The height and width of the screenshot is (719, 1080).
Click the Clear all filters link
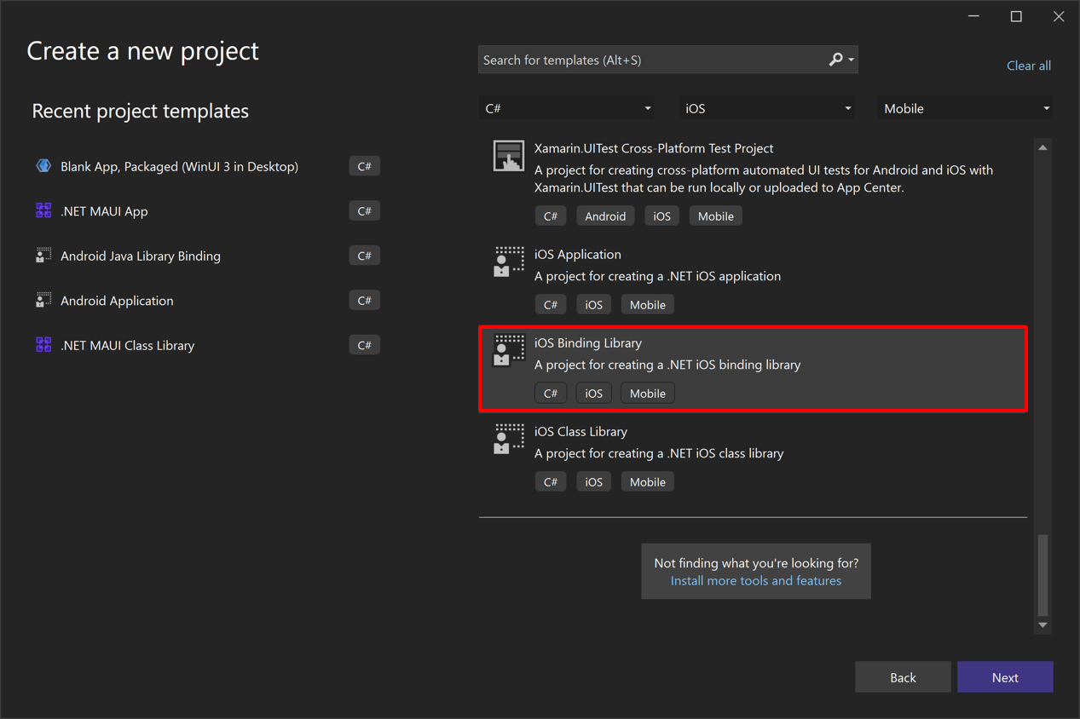pos(1028,66)
